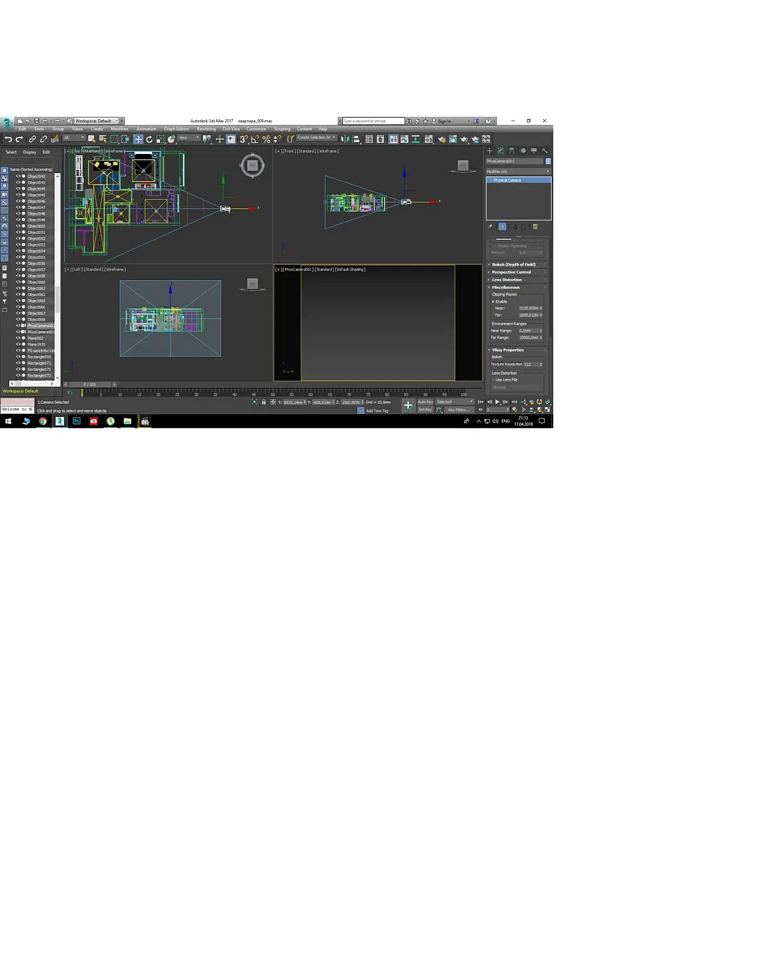The image size is (780, 953).
Task: Click the Redo arrow in main toolbar
Action: click(x=19, y=139)
